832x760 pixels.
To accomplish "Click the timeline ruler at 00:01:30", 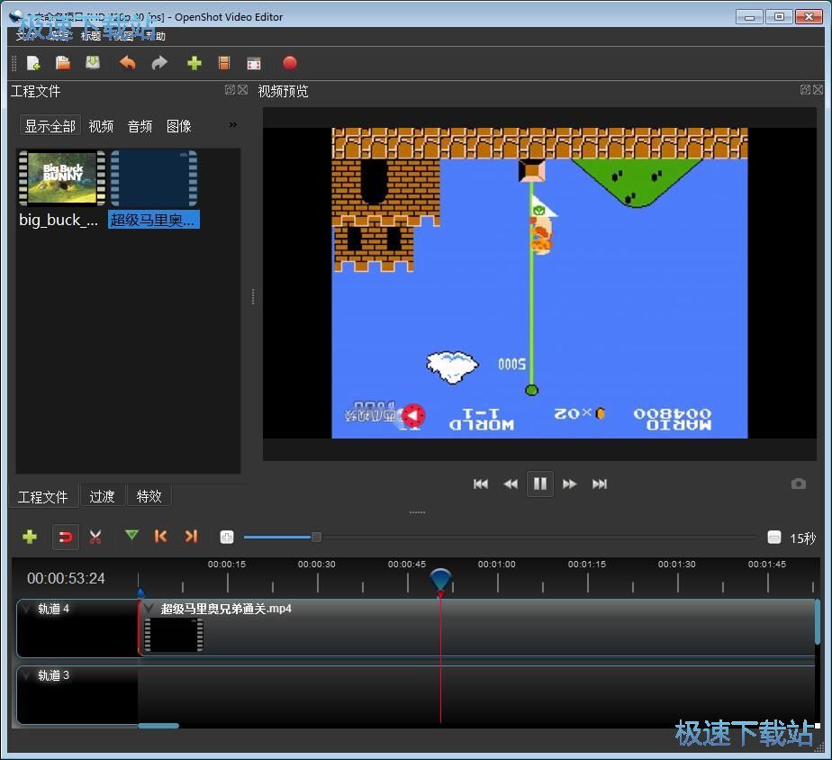I will click(676, 565).
